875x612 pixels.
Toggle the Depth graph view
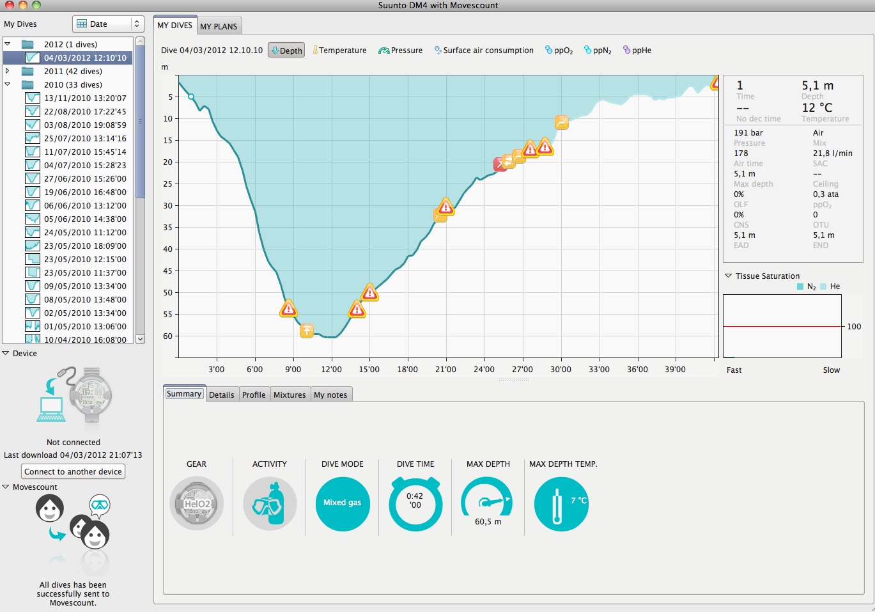pyautogui.click(x=286, y=51)
